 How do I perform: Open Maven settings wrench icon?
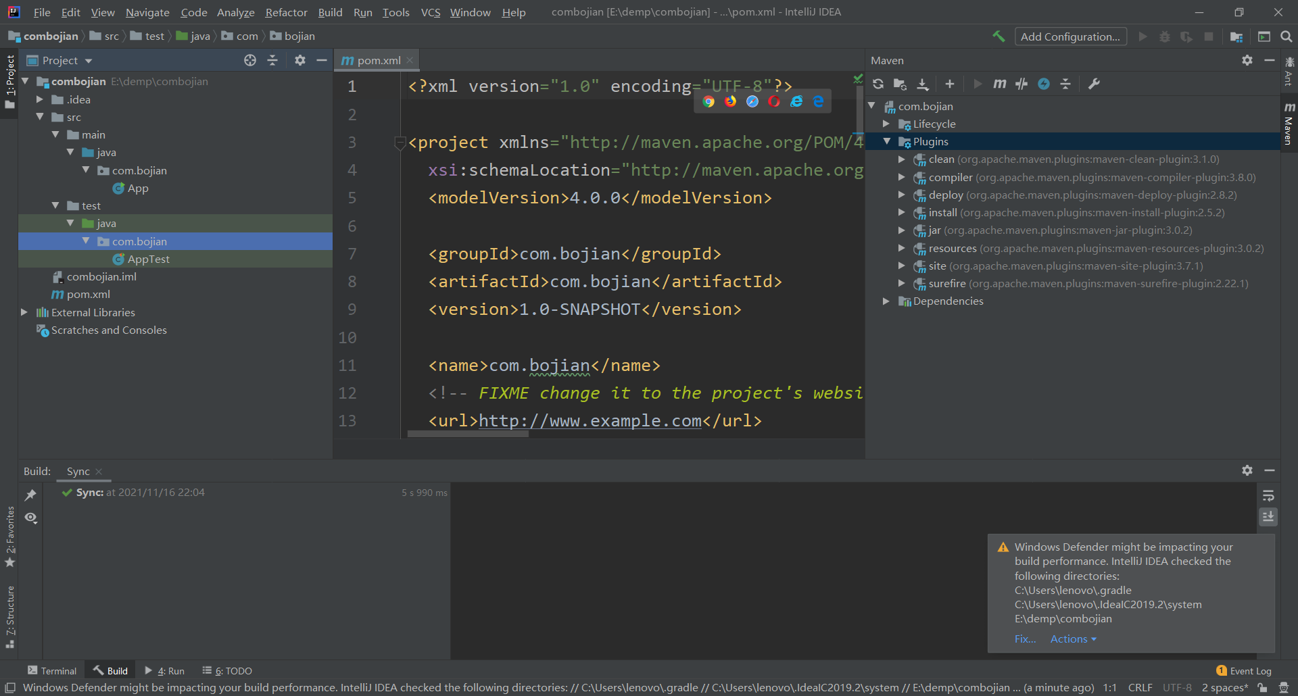[1094, 84]
